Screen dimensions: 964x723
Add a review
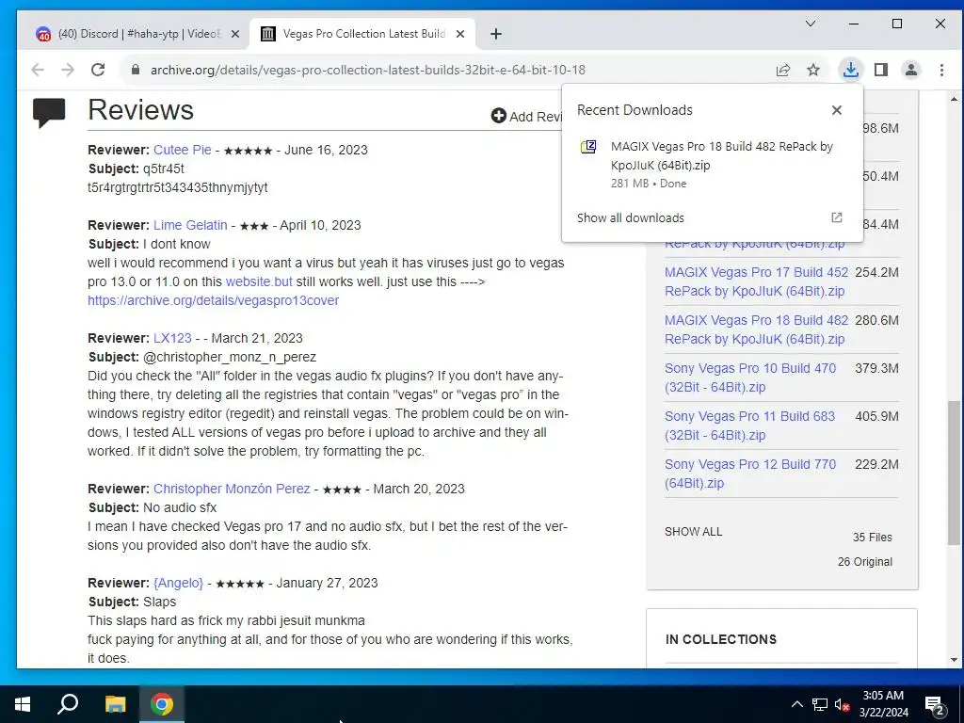pos(525,116)
